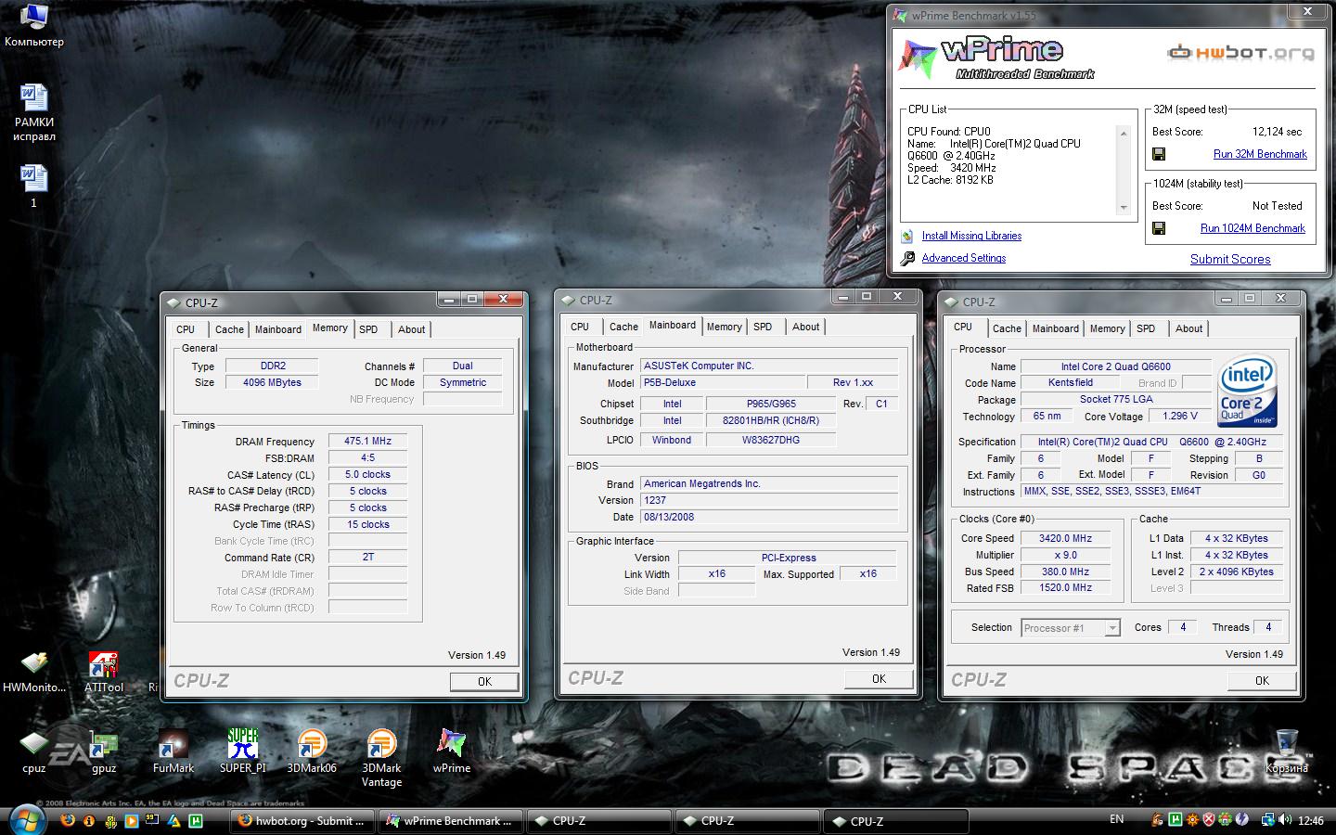Screen dimensions: 1336x835
Task: Open About tab in mainboard CPU-Z window
Action: point(805,327)
